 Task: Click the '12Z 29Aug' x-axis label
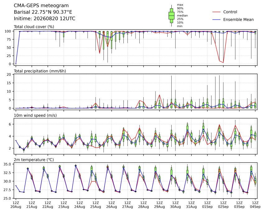click(x=160, y=205)
